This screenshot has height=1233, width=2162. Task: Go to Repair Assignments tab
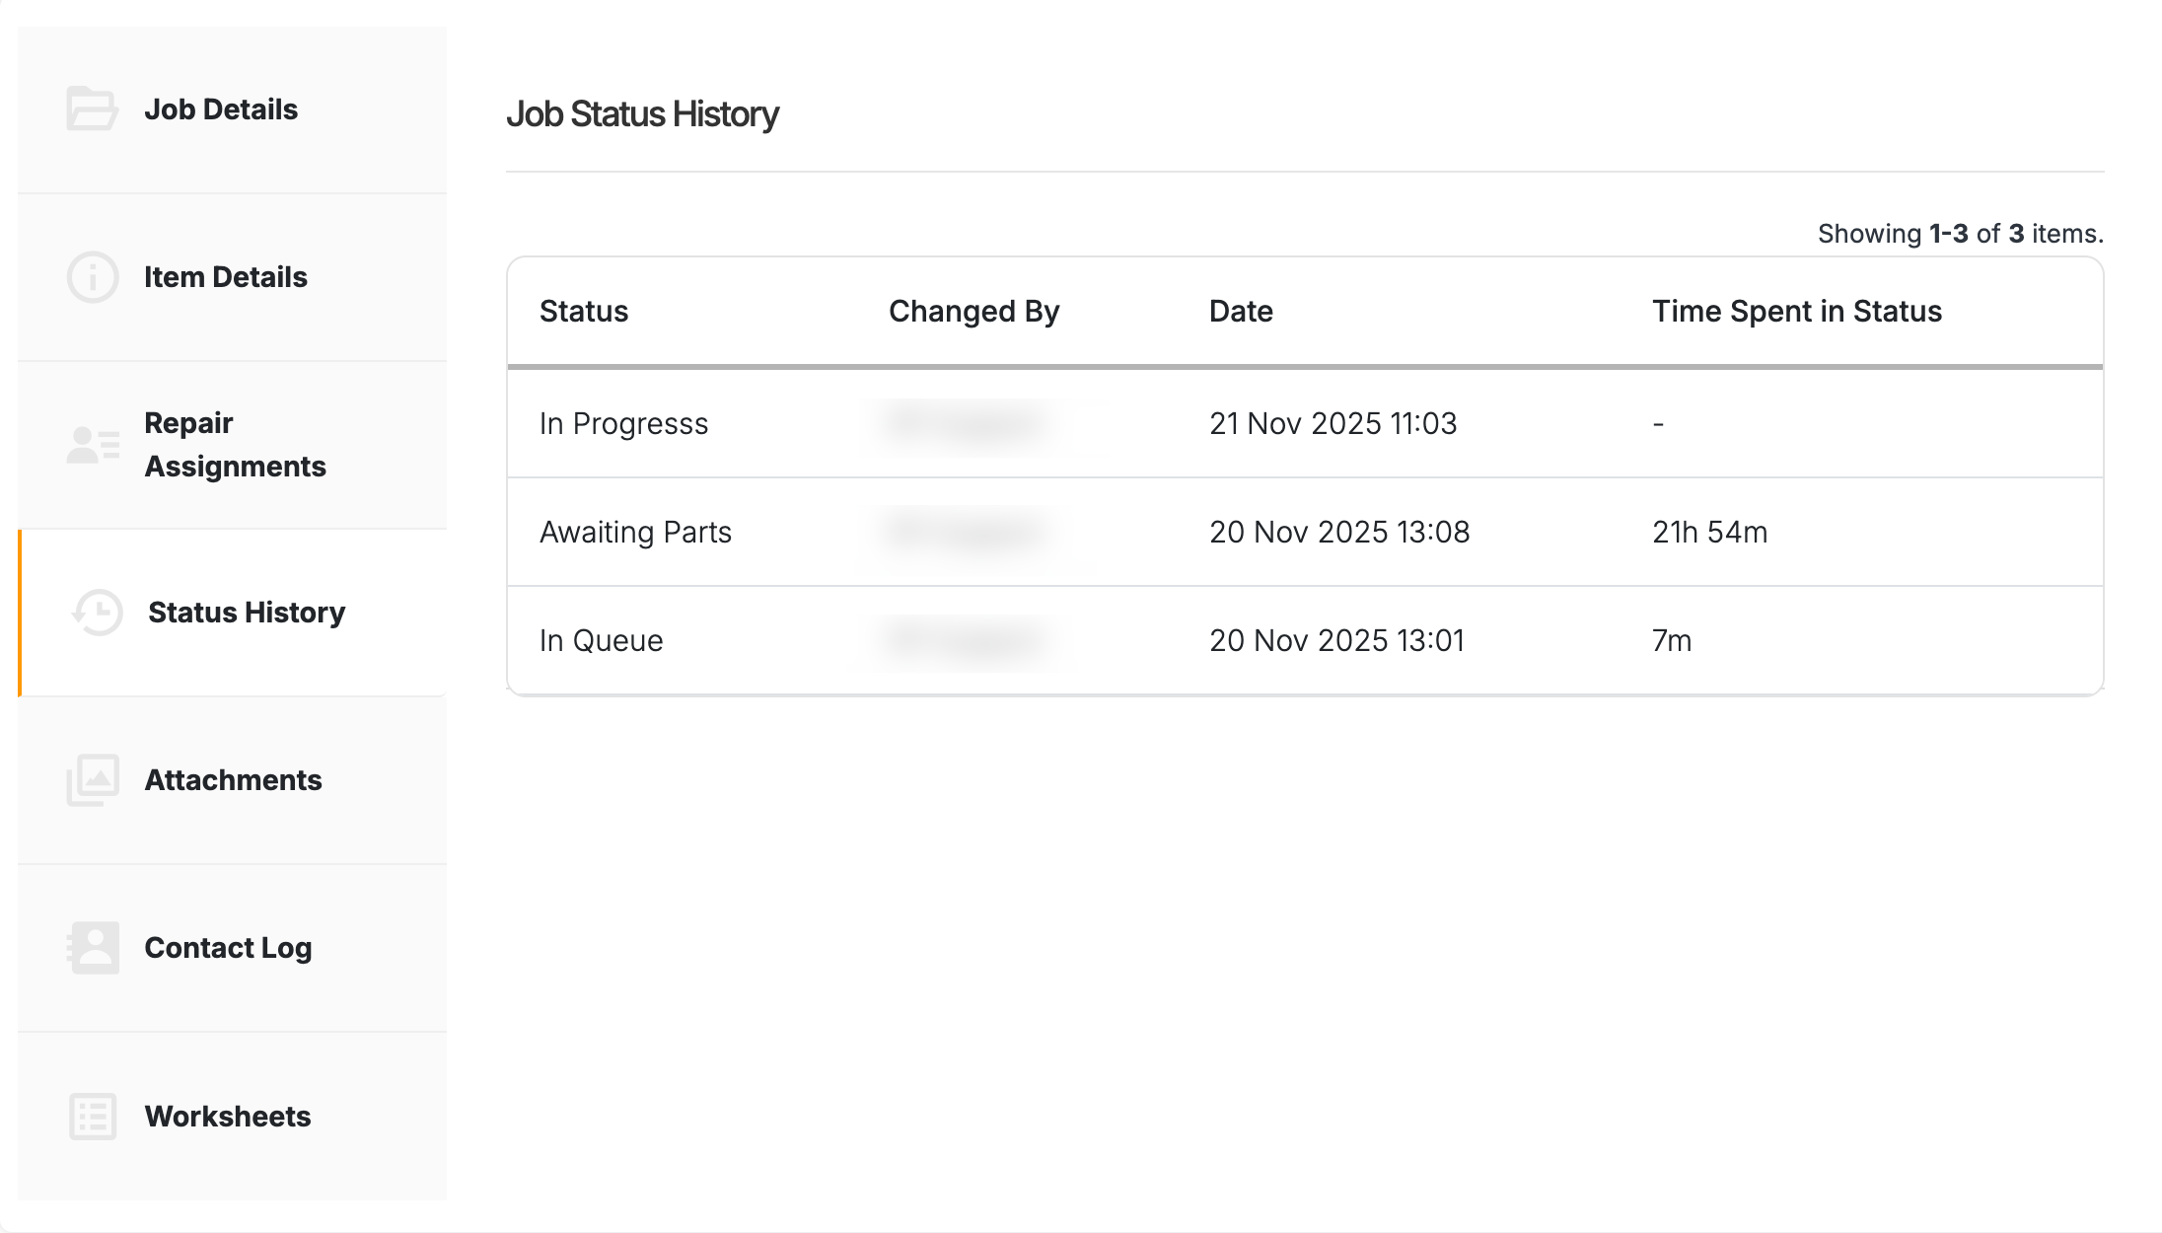235,445
